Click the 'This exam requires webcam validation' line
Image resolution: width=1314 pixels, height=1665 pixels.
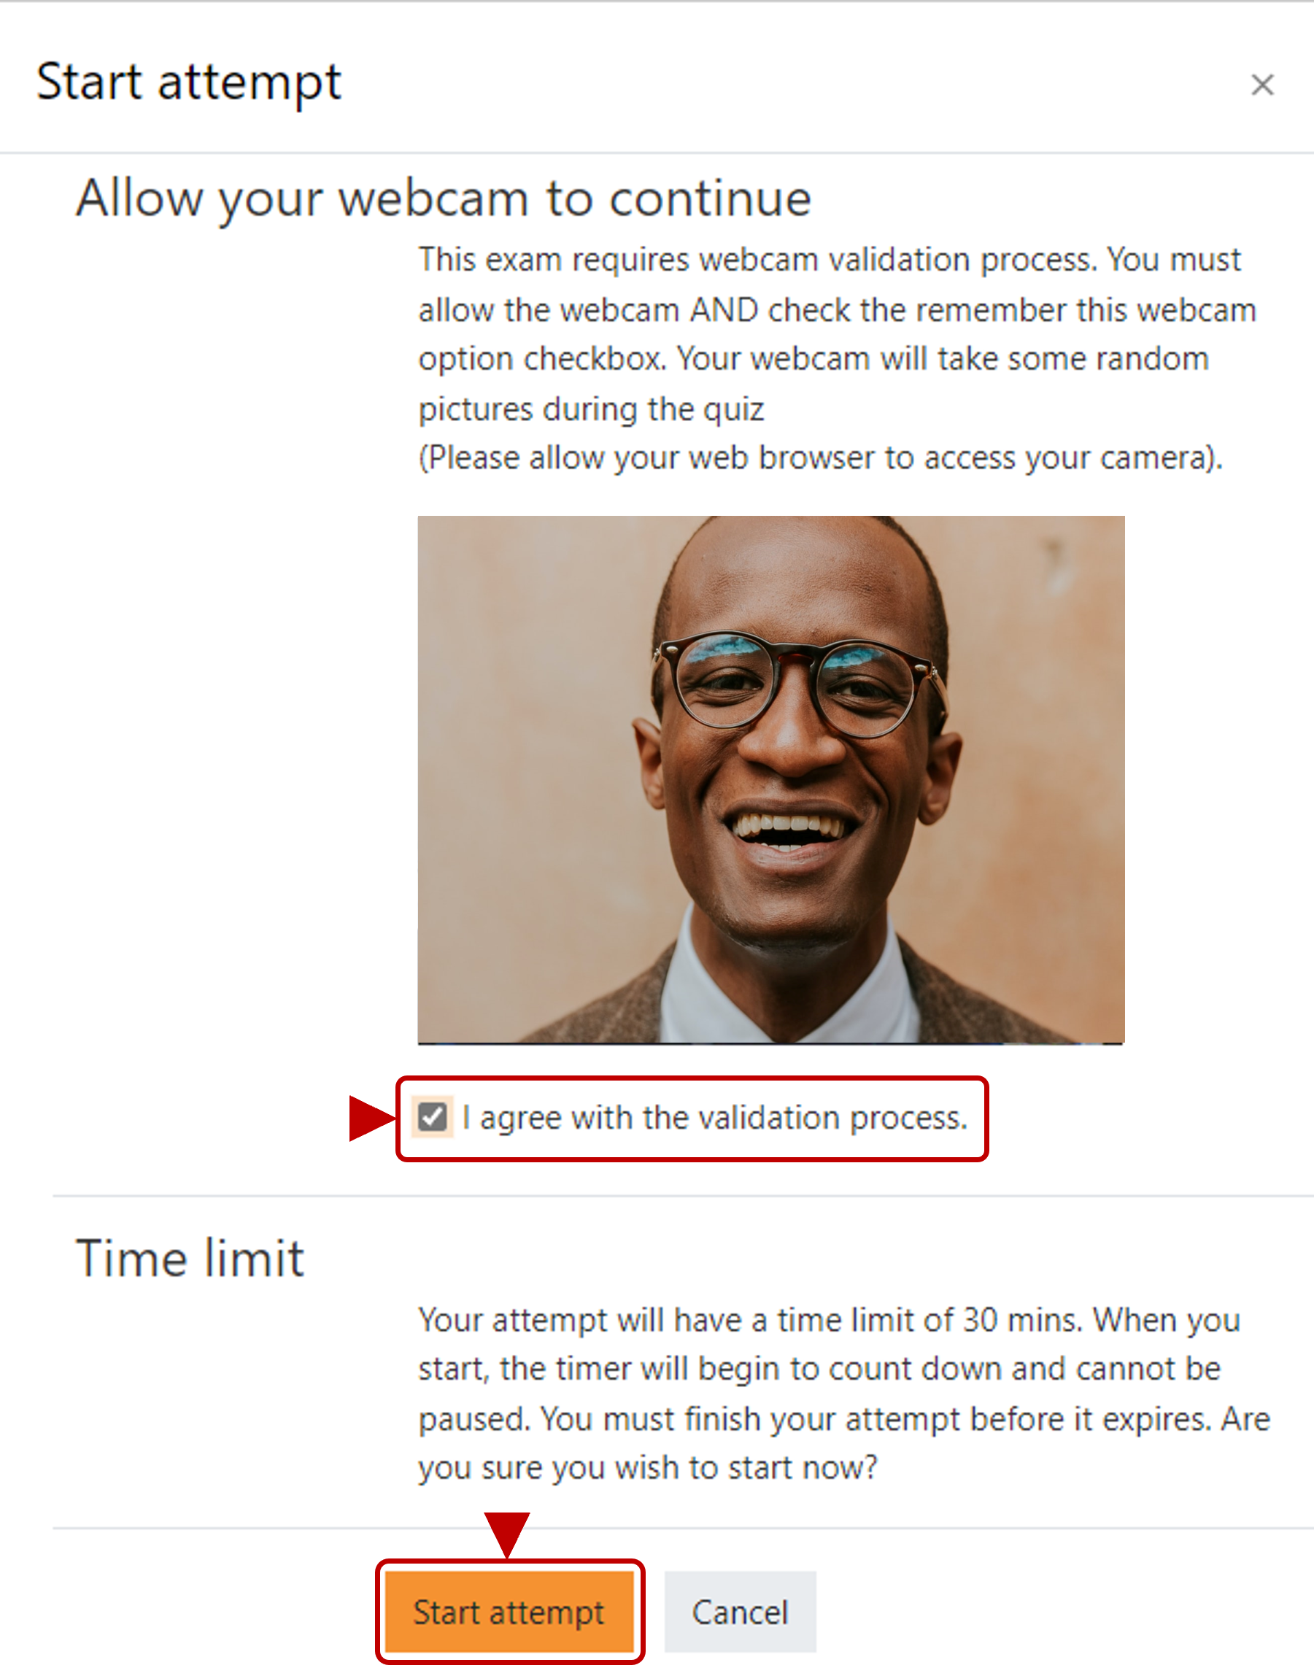pos(830,260)
